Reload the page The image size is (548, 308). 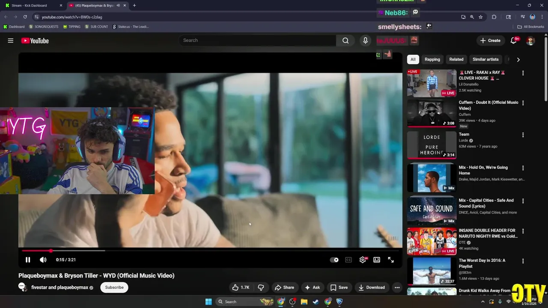(25, 17)
